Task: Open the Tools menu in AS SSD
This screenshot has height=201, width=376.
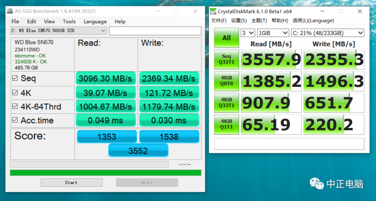Action: tap(69, 22)
